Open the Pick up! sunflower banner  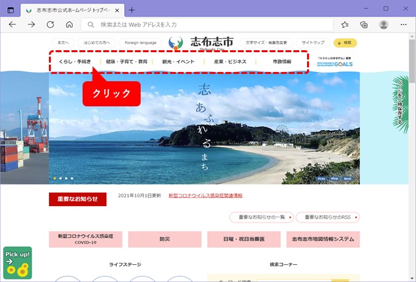[x=18, y=263]
